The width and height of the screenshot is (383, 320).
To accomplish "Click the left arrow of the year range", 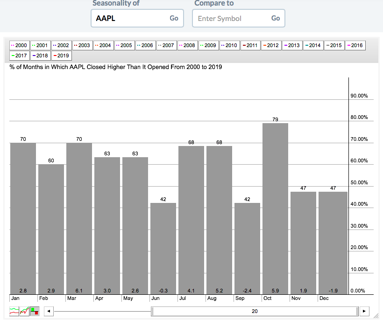I will (x=49, y=311).
